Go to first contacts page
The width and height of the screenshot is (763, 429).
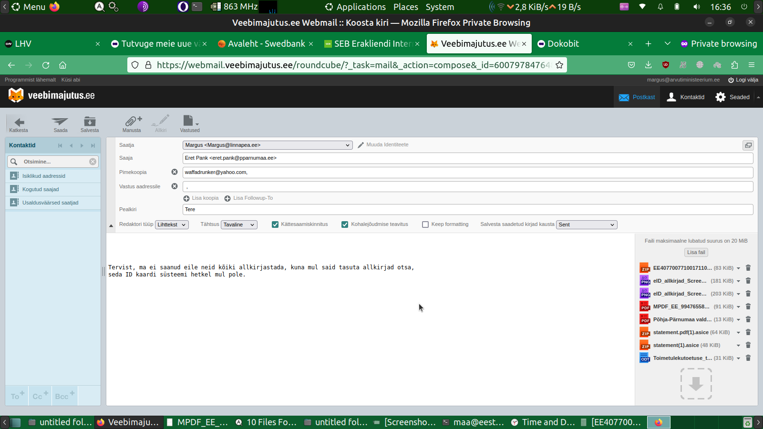tap(60, 145)
